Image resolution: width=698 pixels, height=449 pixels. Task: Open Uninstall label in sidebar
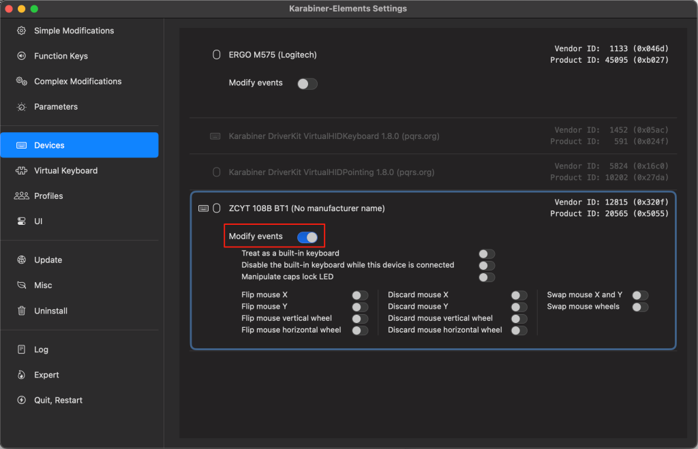click(50, 311)
